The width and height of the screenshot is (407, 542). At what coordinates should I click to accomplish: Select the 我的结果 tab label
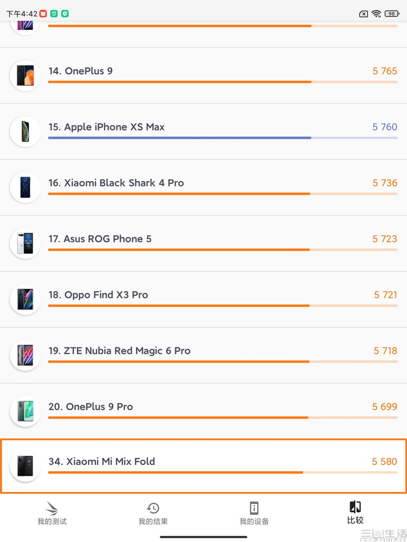tap(153, 521)
